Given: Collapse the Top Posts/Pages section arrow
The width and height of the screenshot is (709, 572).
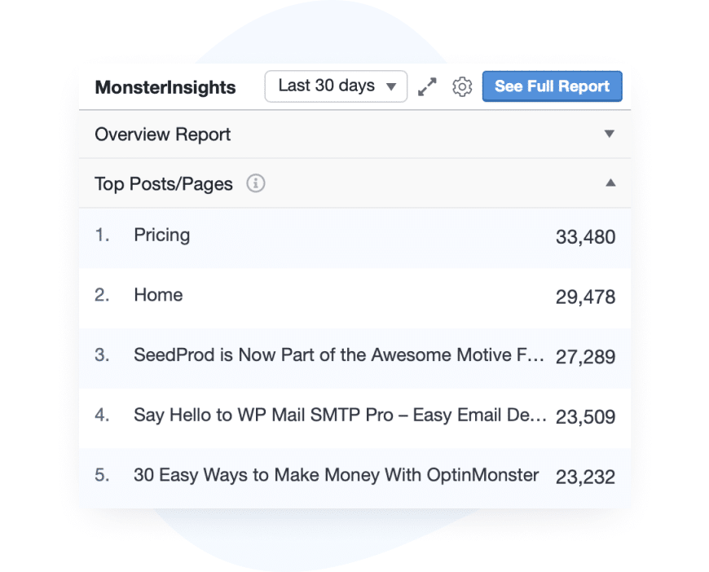Looking at the screenshot, I should (x=610, y=183).
